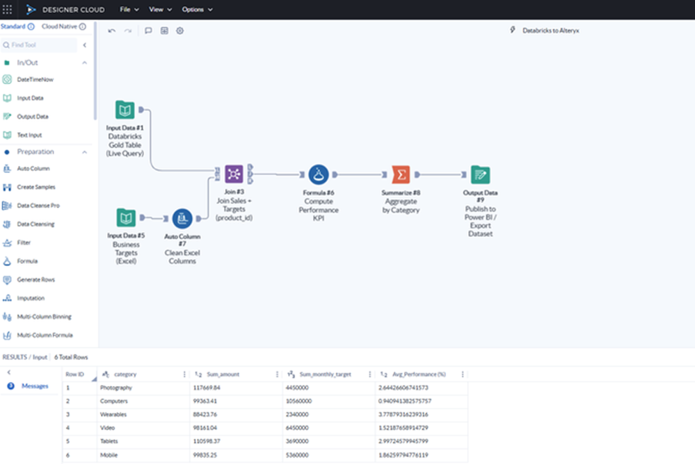The image size is (695, 464).
Task: Select the Input Data #5 Business Targets node
Action: pyautogui.click(x=126, y=218)
